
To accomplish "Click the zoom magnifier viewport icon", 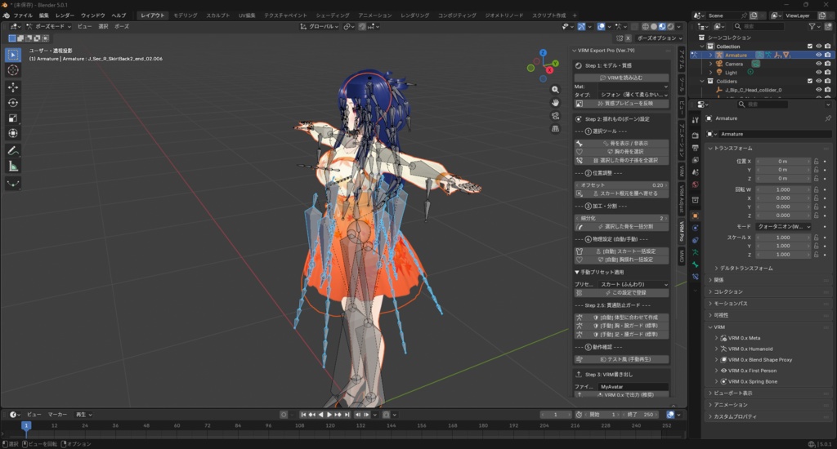I will pyautogui.click(x=555, y=90).
